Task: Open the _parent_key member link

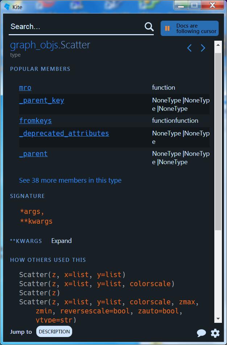Action: coord(42,100)
